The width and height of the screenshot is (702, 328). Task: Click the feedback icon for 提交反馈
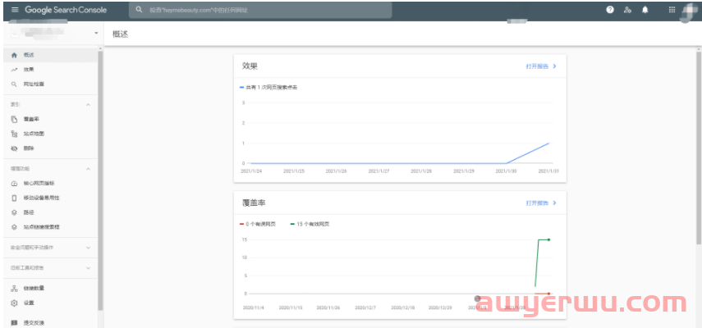[14, 322]
